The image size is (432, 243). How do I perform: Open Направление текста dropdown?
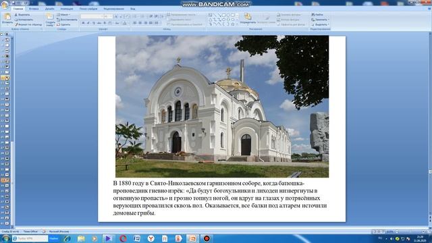click(x=182, y=15)
